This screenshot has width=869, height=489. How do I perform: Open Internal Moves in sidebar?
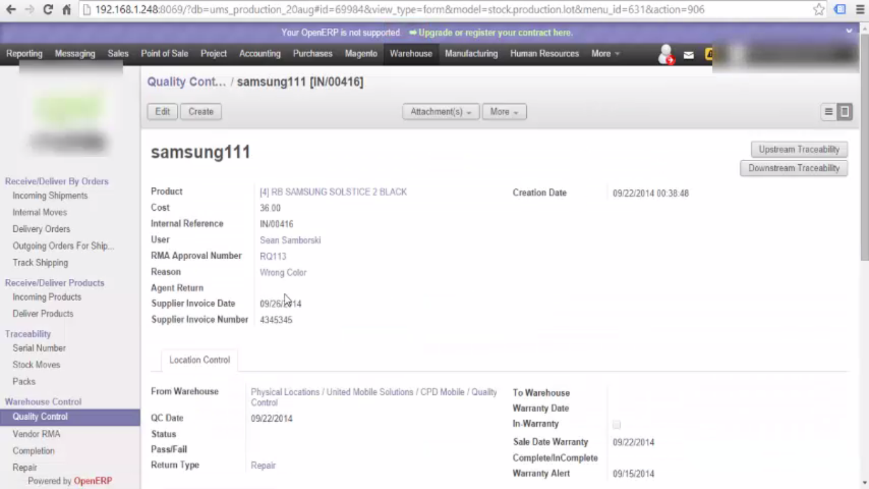point(39,212)
